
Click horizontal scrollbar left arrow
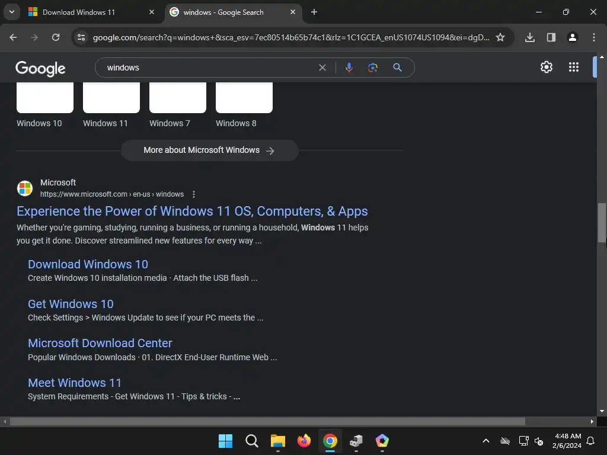click(x=5, y=421)
